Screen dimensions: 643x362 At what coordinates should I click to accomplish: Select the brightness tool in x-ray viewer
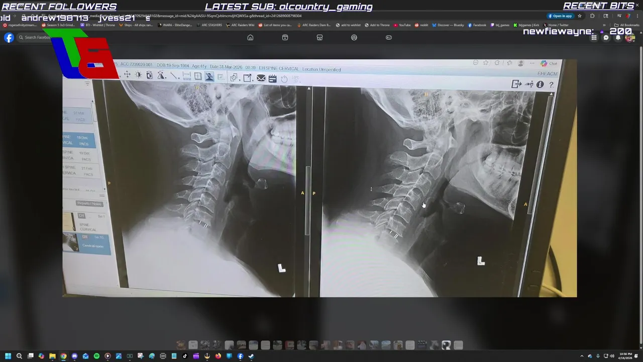coord(138,74)
